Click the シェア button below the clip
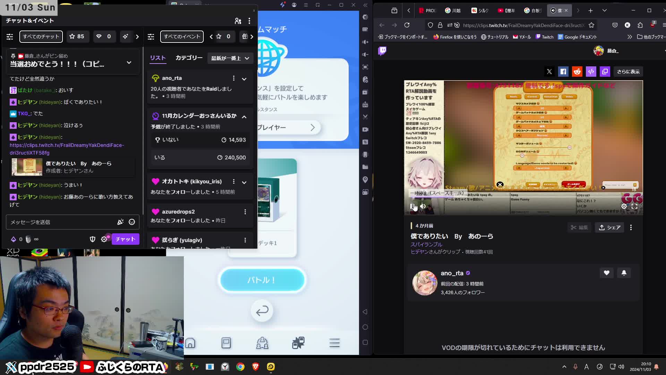Viewport: 666px width, 375px height. [x=610, y=227]
